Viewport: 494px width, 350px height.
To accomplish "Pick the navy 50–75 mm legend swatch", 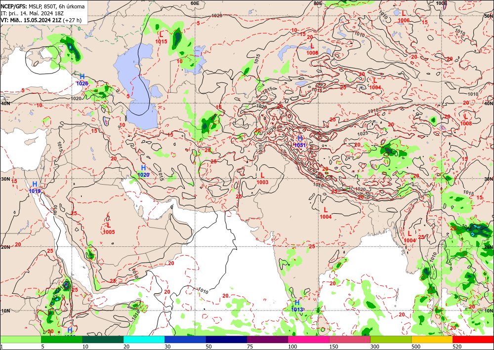I will 227,340.
